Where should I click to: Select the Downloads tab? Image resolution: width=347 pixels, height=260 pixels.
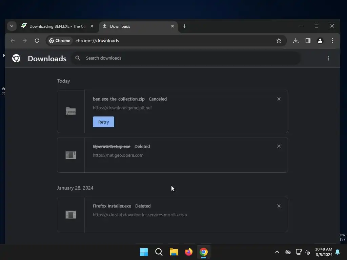(138, 26)
